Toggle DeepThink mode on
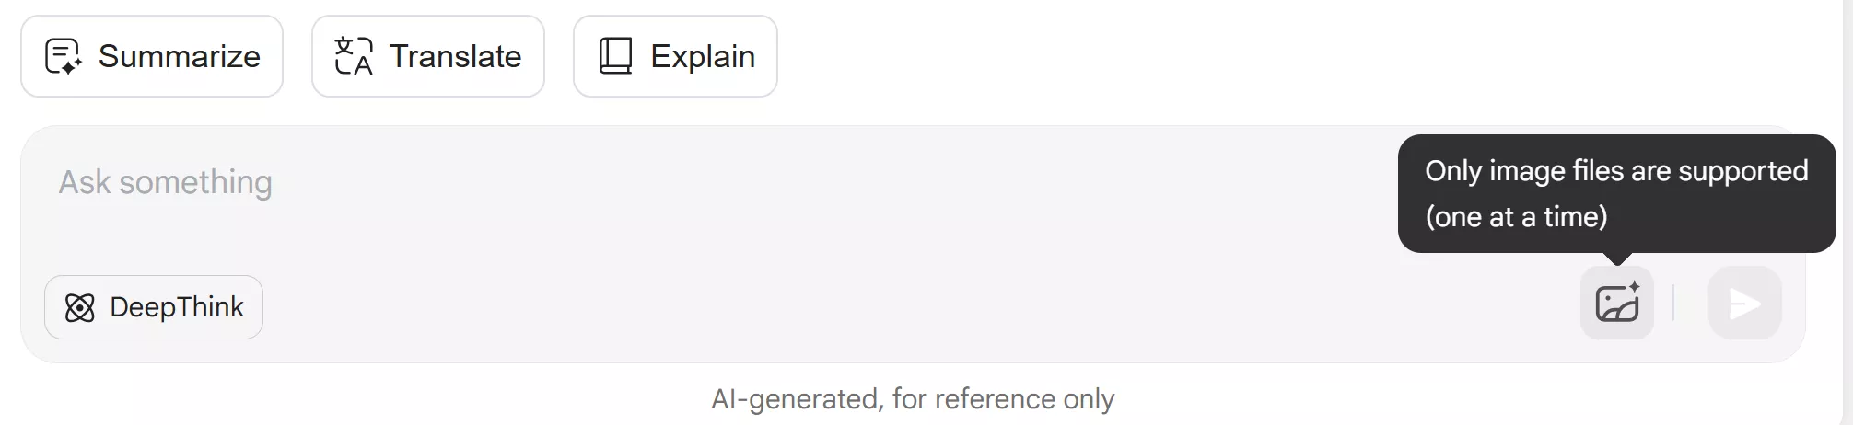Image resolution: width=1853 pixels, height=425 pixels. point(154,307)
